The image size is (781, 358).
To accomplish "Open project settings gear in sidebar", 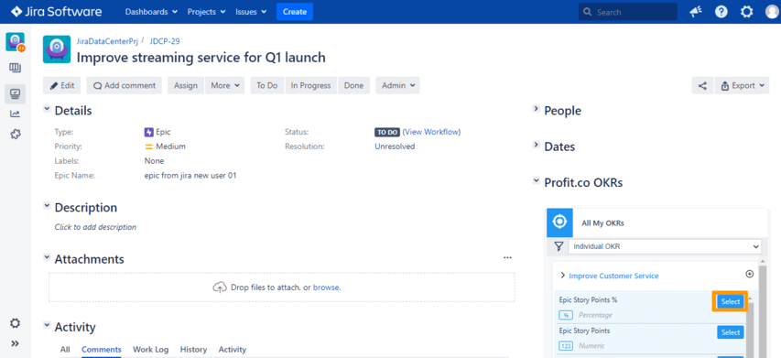I will click(15, 323).
